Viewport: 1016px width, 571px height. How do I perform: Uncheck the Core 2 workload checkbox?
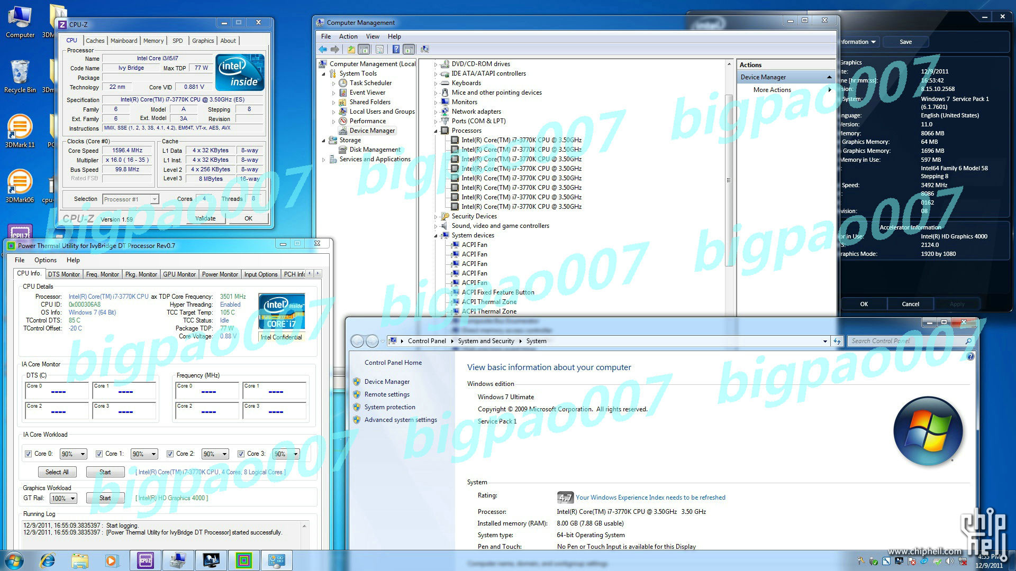tap(170, 454)
